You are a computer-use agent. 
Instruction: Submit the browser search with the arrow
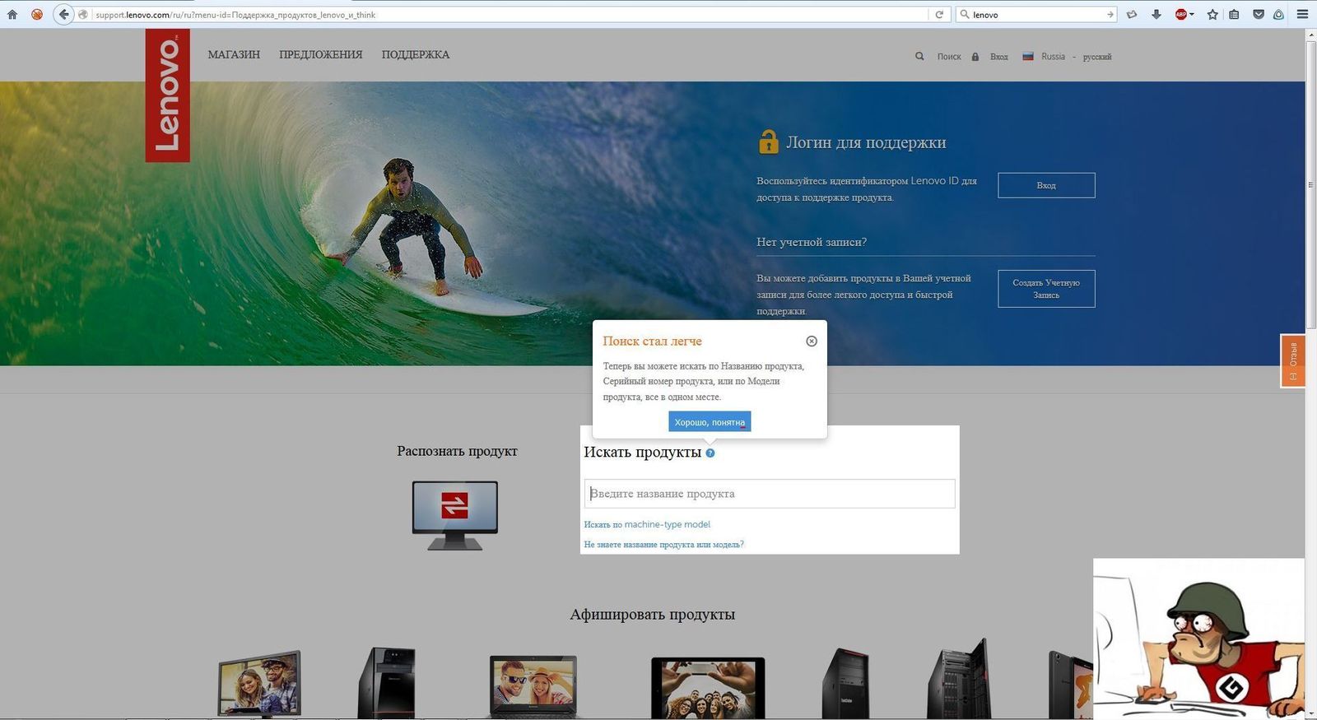(x=1110, y=14)
